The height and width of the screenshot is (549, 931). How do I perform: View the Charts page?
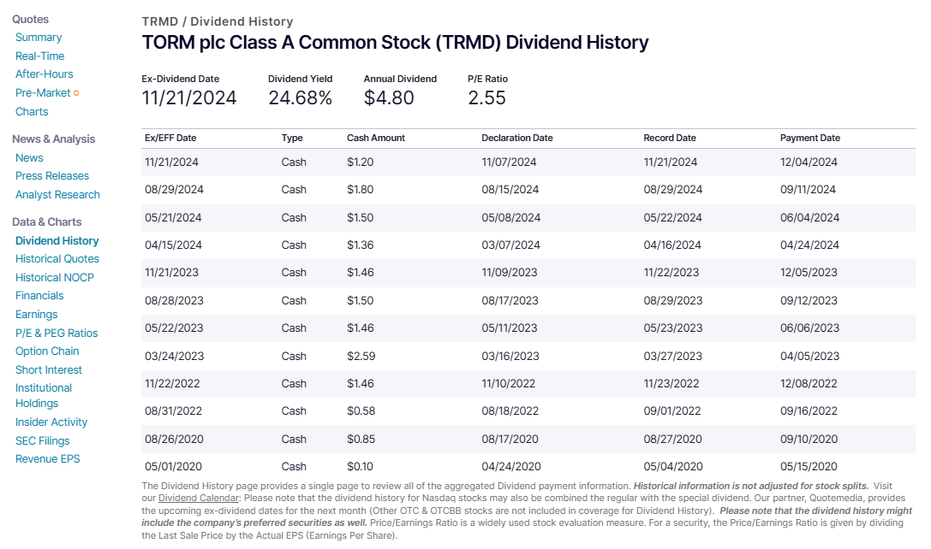(x=32, y=111)
